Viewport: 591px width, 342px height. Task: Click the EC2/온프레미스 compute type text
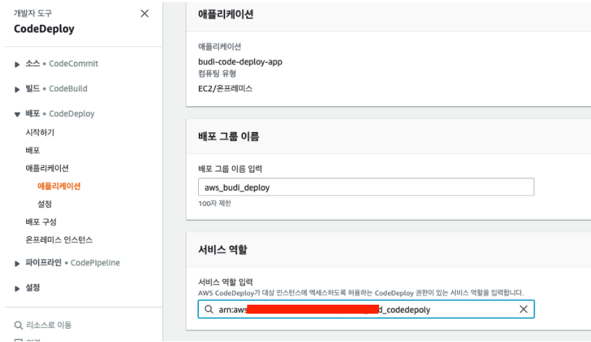pyautogui.click(x=225, y=88)
